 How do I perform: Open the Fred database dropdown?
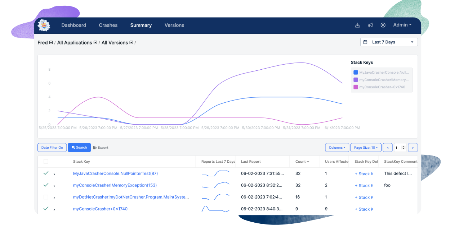51,42
